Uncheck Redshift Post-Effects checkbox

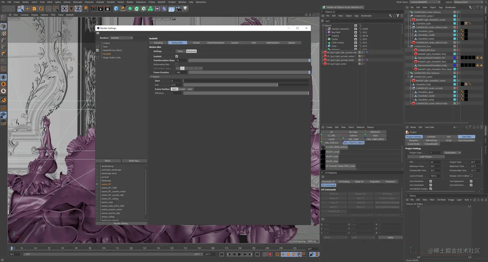97,50
